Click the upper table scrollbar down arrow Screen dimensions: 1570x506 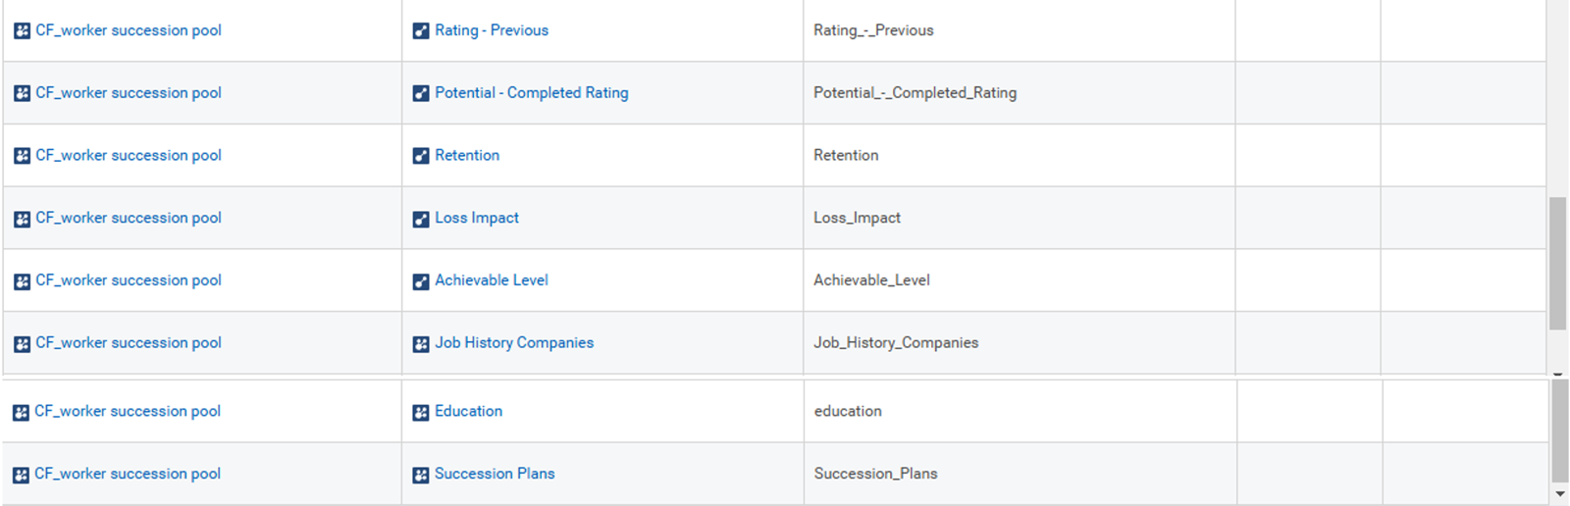(x=1558, y=374)
